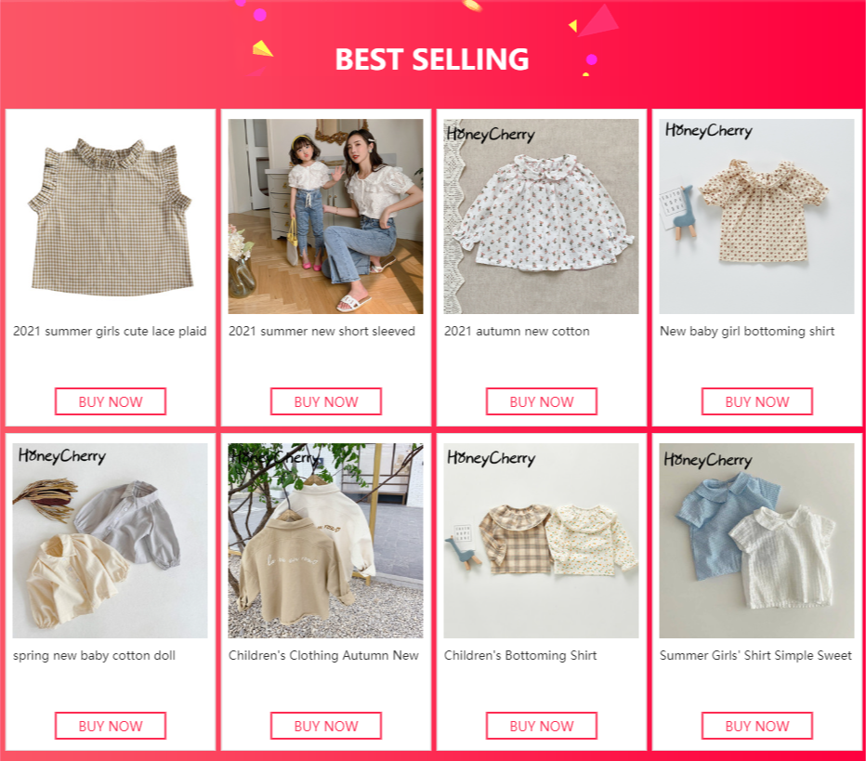This screenshot has width=866, height=761.
Task: Open the 'Children's Clothing Autumn New' title link
Action: 323,655
